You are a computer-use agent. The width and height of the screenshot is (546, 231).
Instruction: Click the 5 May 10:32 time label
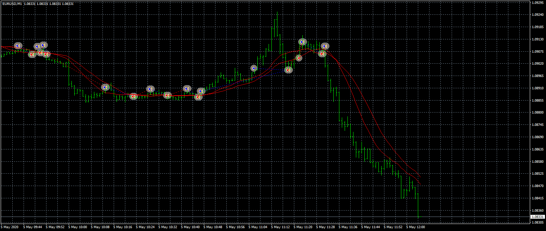click(x=168, y=227)
